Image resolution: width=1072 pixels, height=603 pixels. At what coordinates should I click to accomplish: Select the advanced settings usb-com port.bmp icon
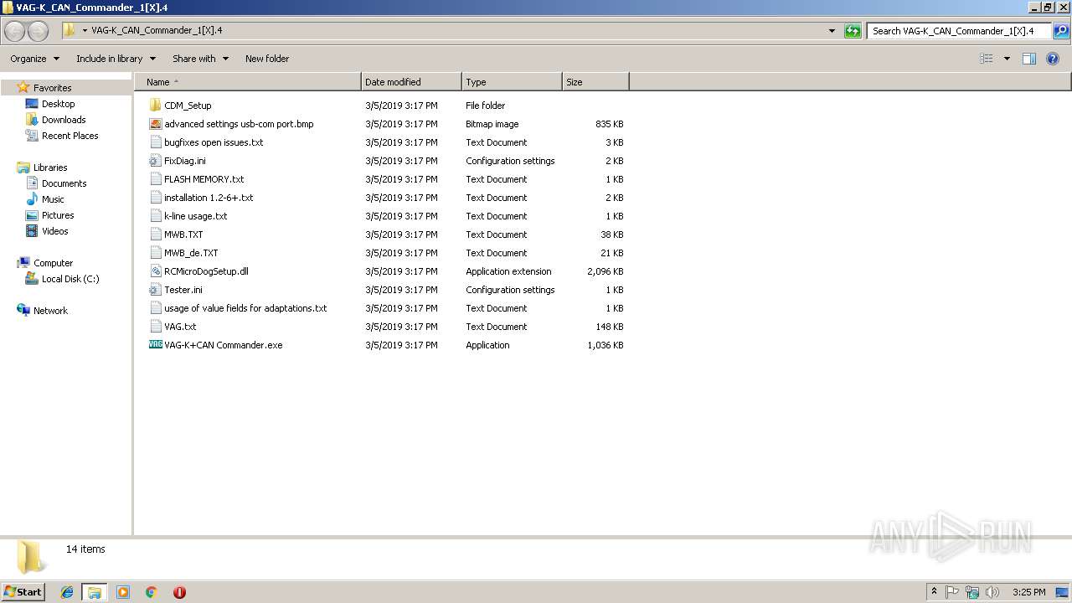[x=155, y=124]
